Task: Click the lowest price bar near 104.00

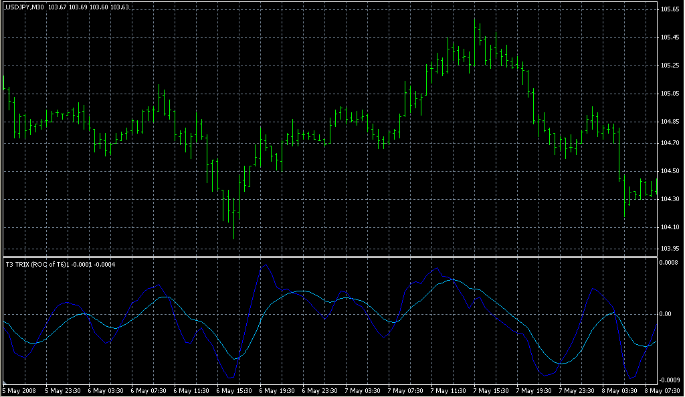Action: [233, 235]
